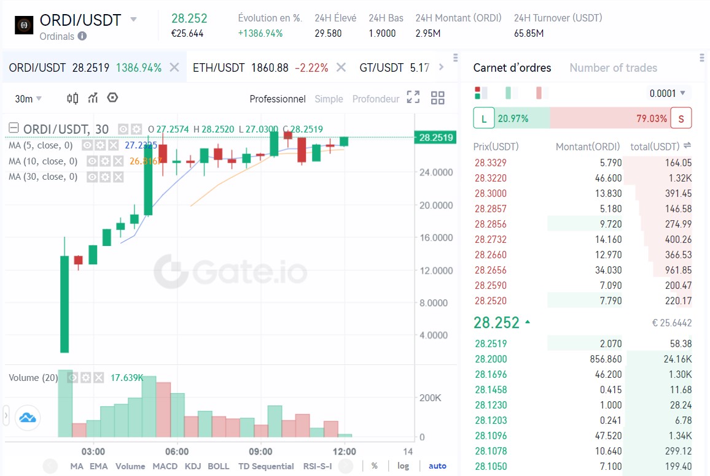Open the grid layout icon beside fullscreen
710x476 pixels.
[437, 98]
